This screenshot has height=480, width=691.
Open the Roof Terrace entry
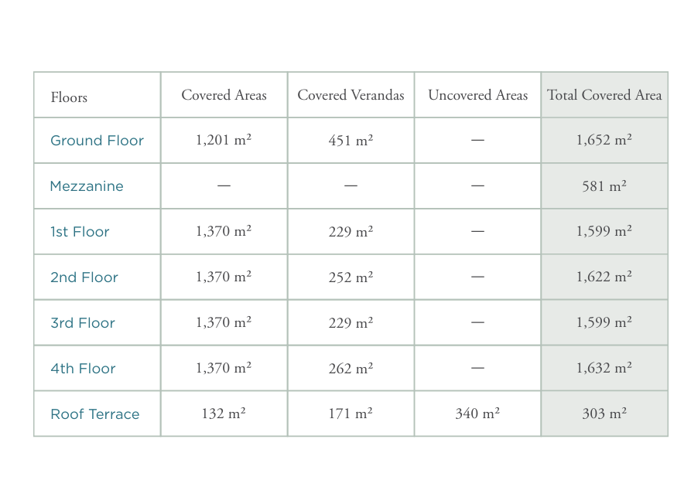point(94,414)
